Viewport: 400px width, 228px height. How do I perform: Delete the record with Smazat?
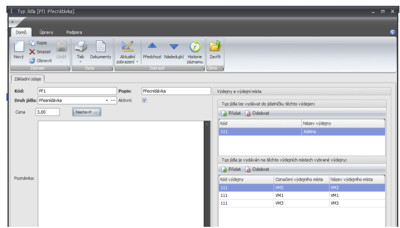(x=40, y=52)
